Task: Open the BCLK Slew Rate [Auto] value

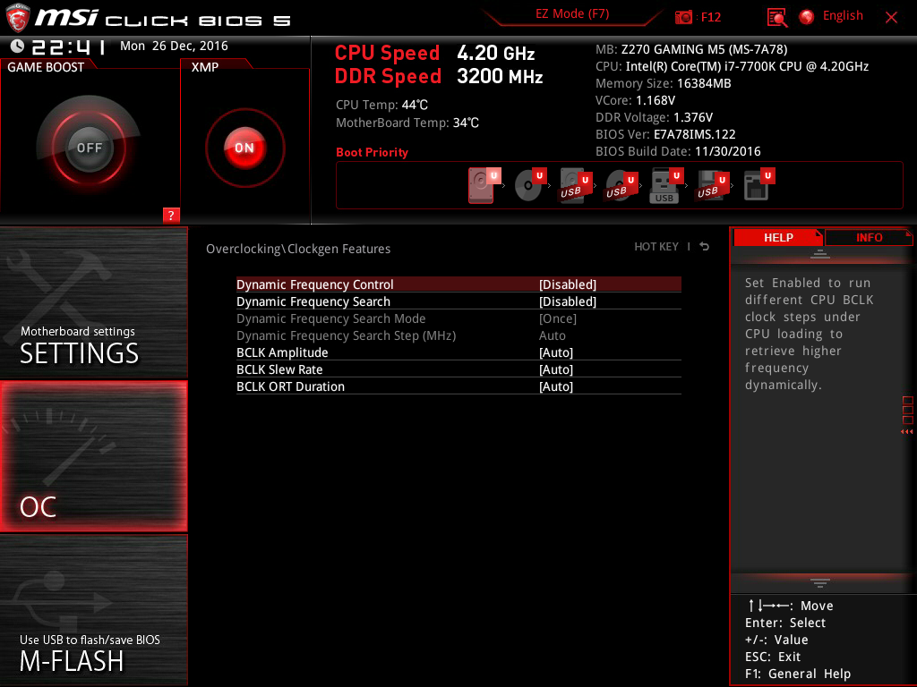Action: coord(555,369)
